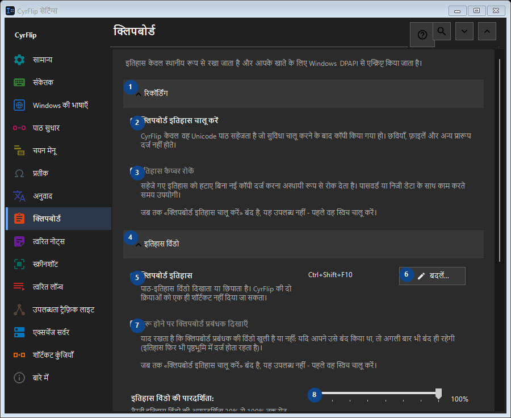
Task: Open help with the question mark icon
Action: (422, 35)
